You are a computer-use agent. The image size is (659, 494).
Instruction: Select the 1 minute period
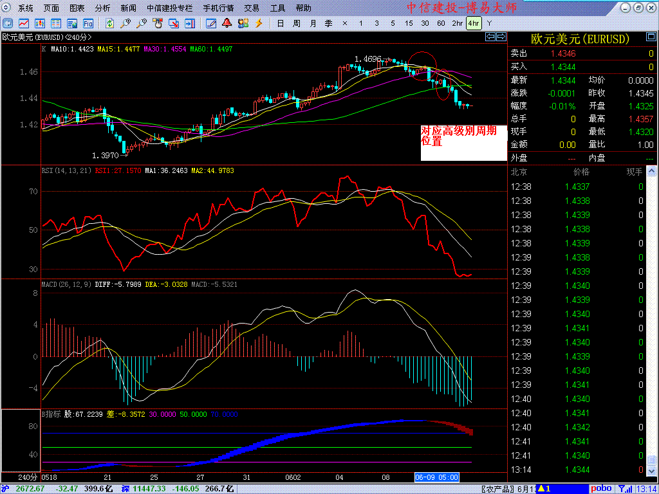pyautogui.click(x=360, y=23)
